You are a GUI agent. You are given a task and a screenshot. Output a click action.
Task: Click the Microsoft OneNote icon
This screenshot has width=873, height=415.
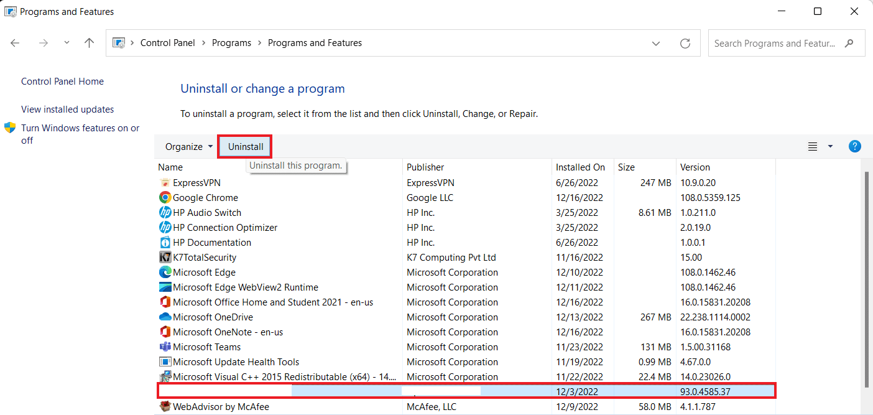point(165,332)
